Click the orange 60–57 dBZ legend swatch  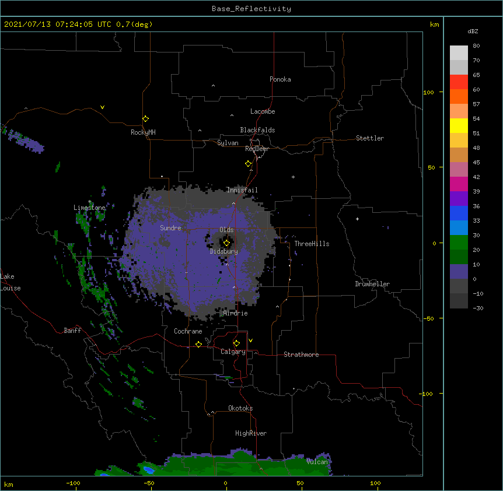point(459,96)
